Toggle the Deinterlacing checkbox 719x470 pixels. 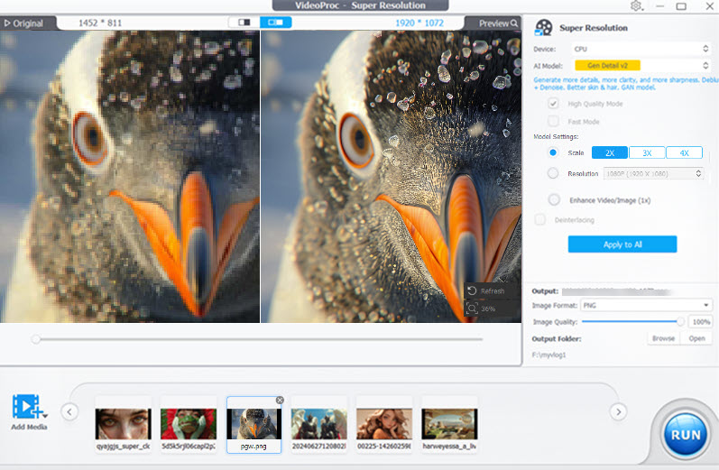[x=540, y=219]
